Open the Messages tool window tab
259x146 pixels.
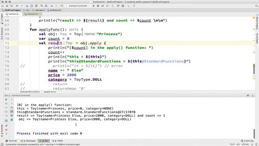[x=28, y=141]
